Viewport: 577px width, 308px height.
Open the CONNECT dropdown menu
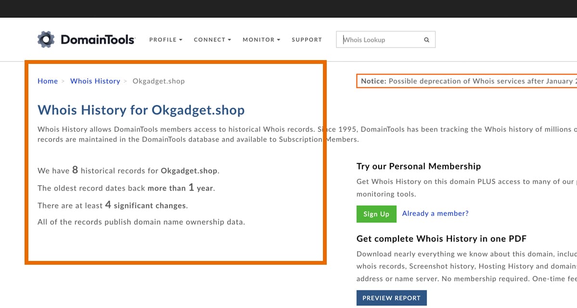pyautogui.click(x=212, y=40)
